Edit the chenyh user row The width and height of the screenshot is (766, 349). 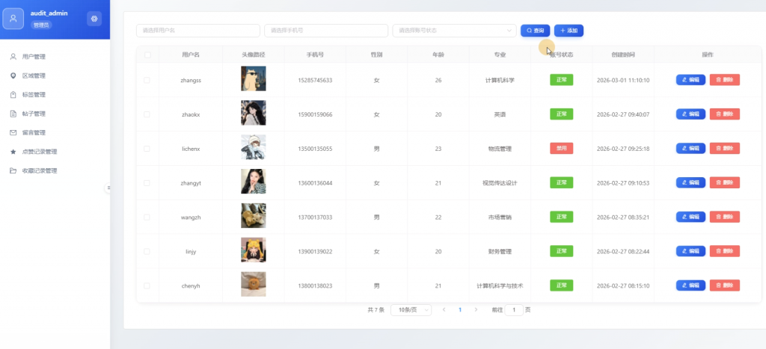click(690, 285)
